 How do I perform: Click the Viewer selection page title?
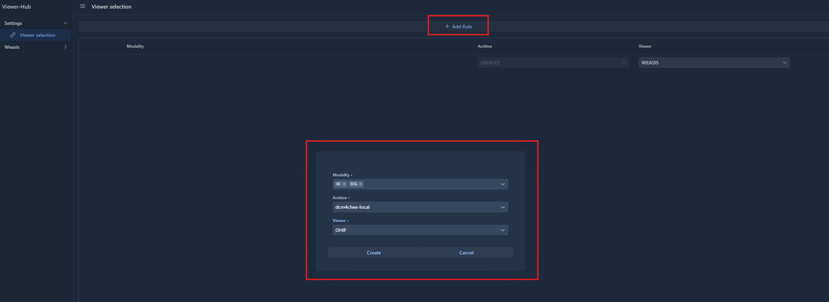pos(111,6)
